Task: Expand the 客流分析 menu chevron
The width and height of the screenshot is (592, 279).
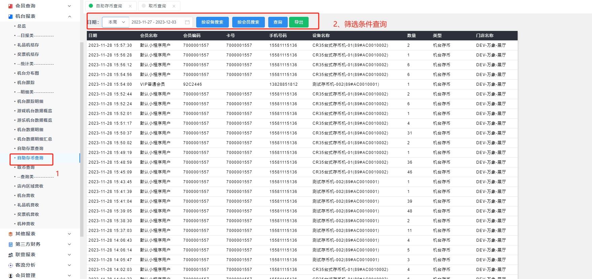Action: 69,265
